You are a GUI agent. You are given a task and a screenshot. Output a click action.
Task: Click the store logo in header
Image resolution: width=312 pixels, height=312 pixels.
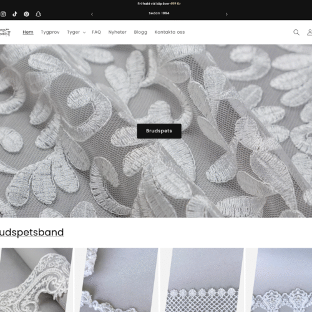point(5,32)
